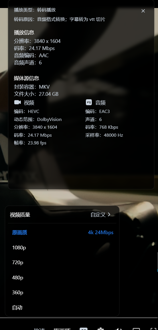The height and width of the screenshot is (330, 158).
Task: Select 自动 automatic quality
Action: [x=62, y=308]
